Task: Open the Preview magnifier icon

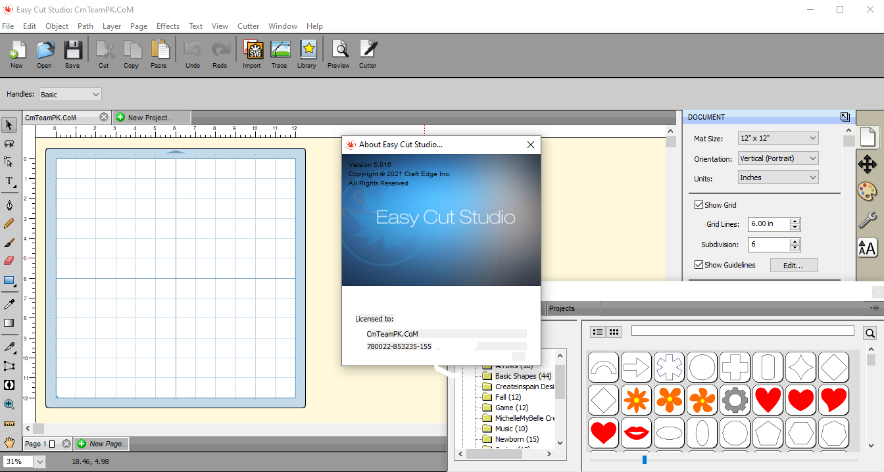Action: tap(339, 54)
